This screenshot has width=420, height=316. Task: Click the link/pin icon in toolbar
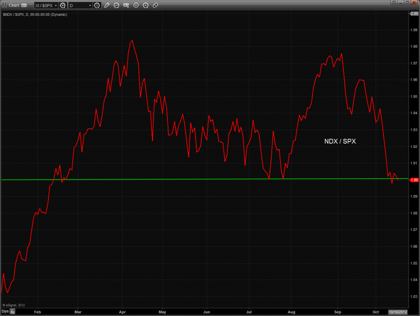click(156, 5)
